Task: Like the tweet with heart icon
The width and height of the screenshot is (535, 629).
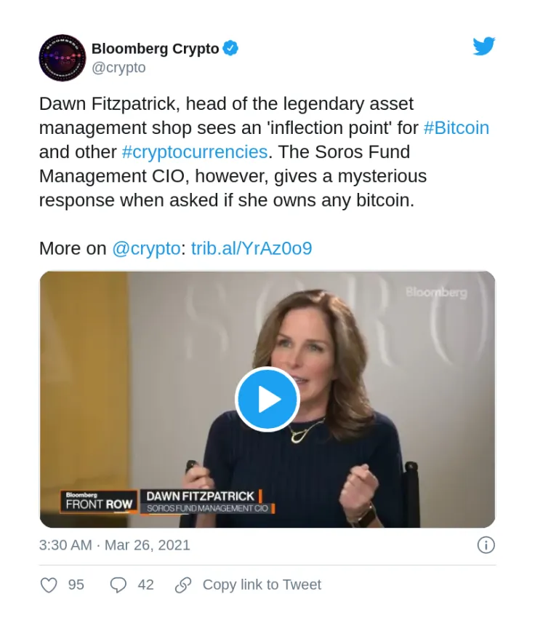Action: (49, 585)
